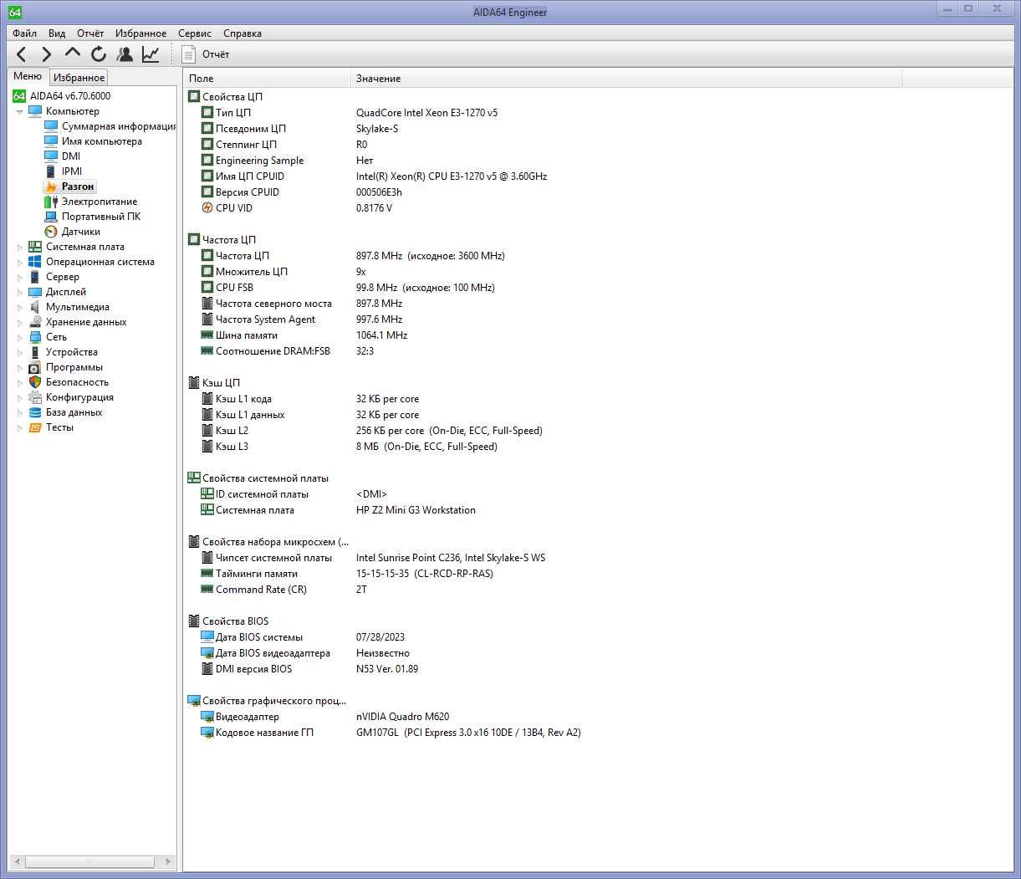
Task: Expand the Программы tree node
Action: 20,367
